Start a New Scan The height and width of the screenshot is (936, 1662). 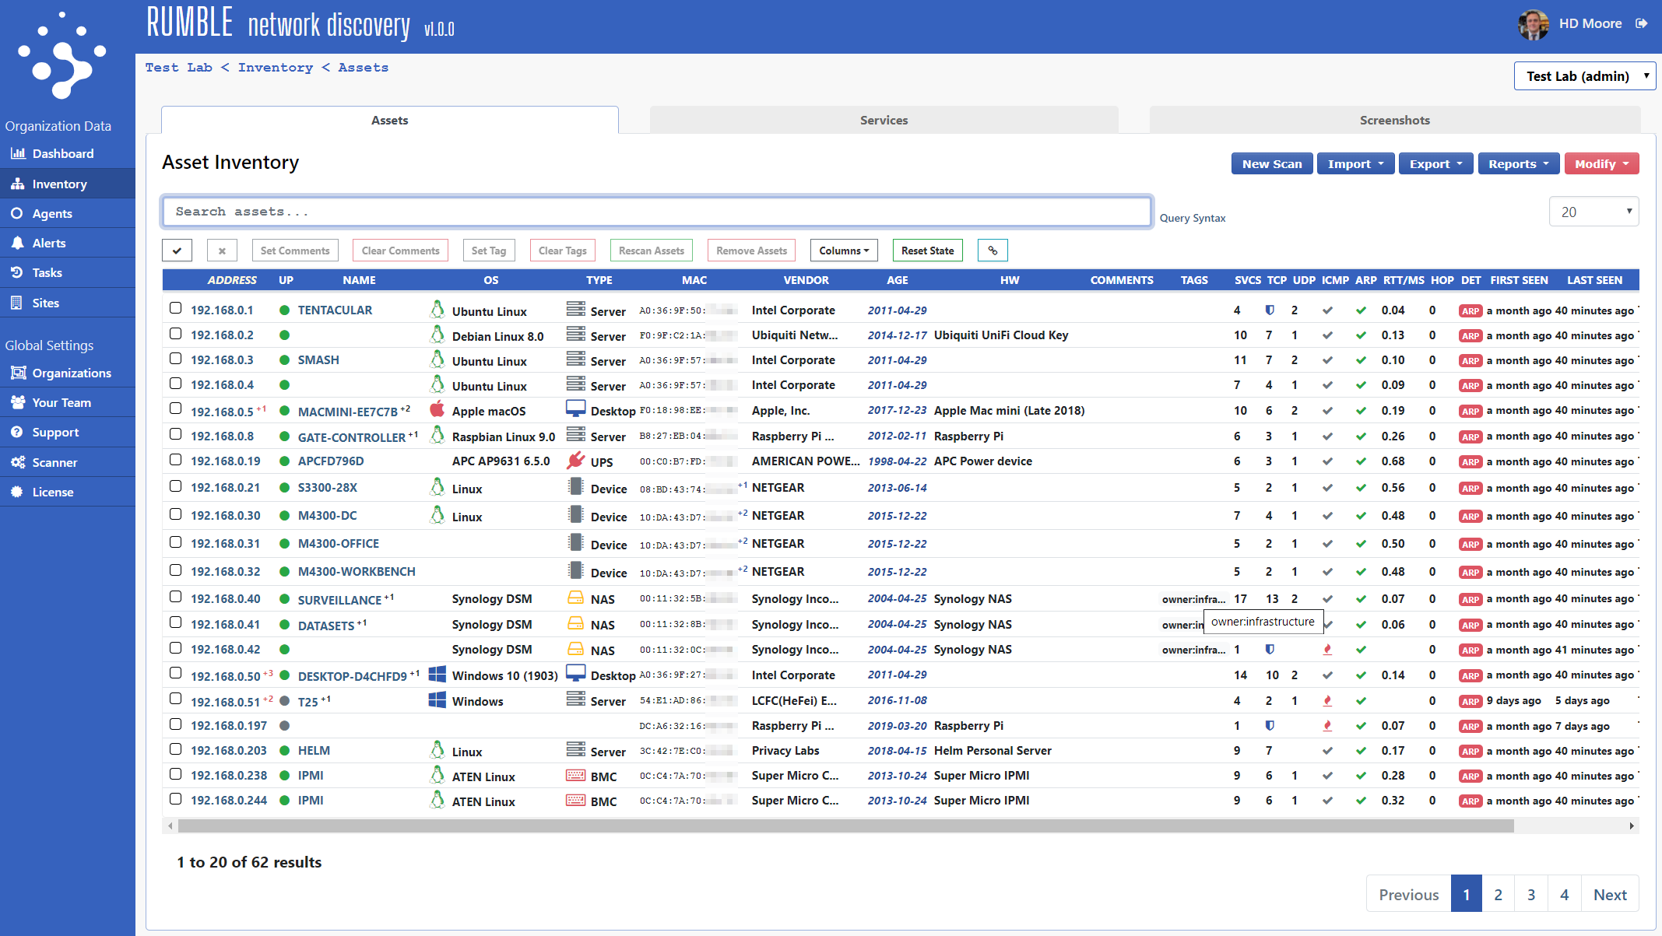[x=1271, y=164]
